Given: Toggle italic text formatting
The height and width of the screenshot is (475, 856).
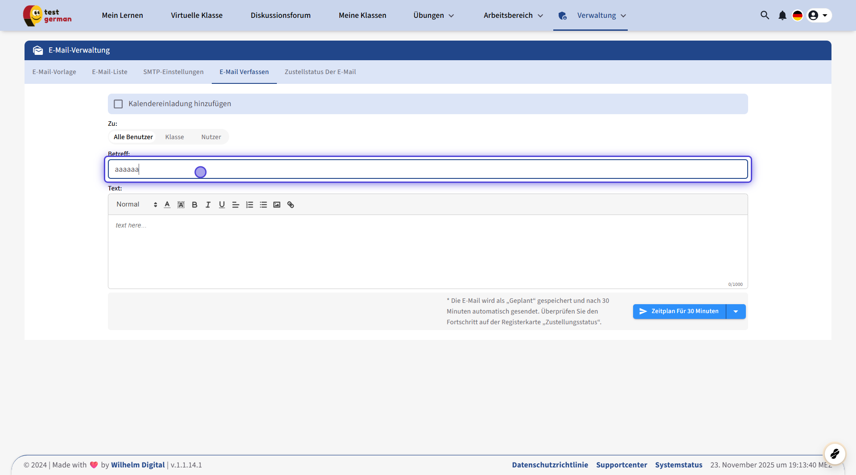Looking at the screenshot, I should pos(208,205).
